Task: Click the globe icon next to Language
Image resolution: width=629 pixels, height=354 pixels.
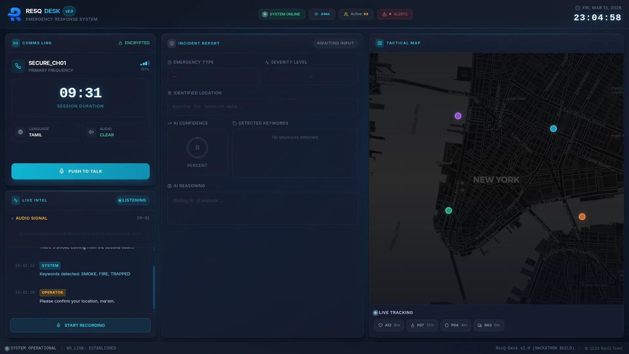Action: click(x=20, y=132)
